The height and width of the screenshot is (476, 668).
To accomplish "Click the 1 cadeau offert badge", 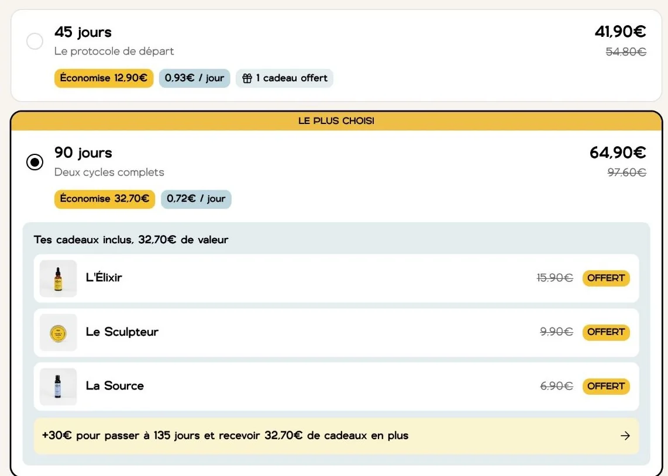I will [284, 78].
